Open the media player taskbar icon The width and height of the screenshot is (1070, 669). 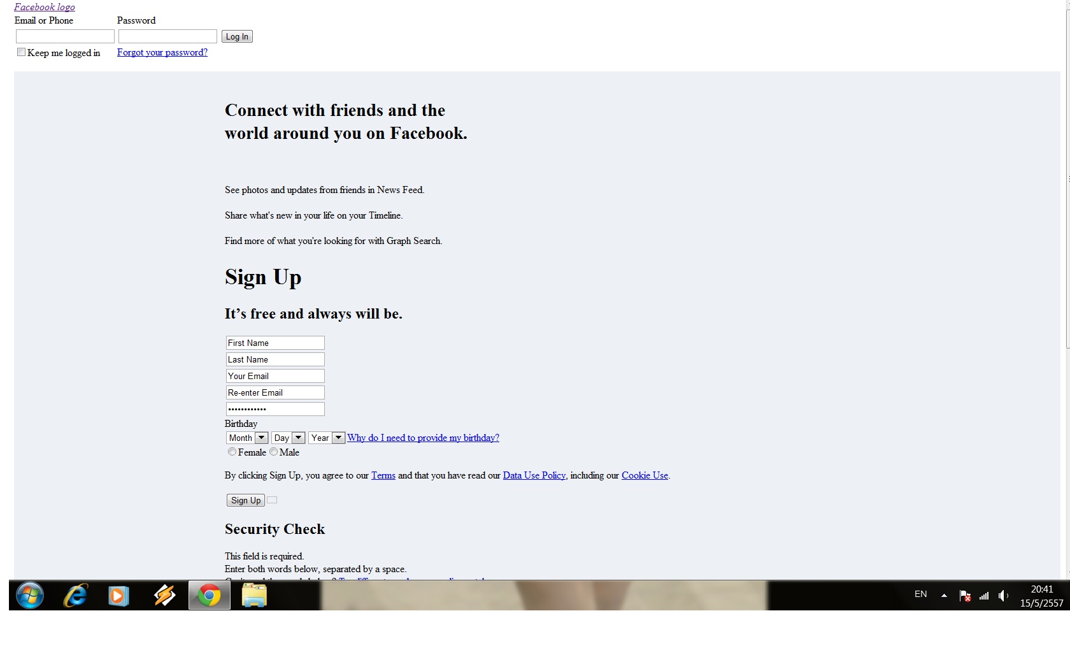coord(118,596)
